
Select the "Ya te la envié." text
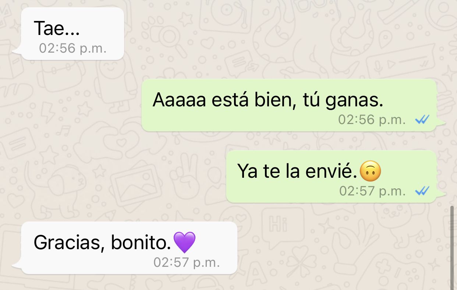(x=297, y=171)
